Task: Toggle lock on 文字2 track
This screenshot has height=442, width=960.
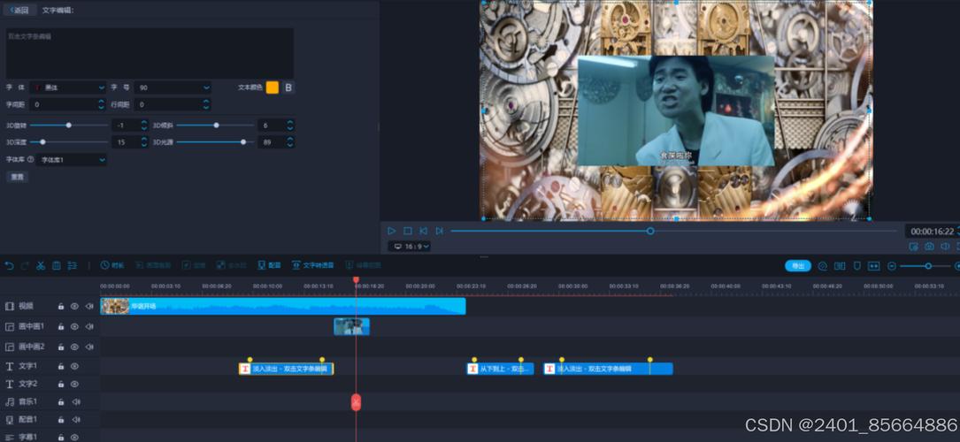Action: 61,384
